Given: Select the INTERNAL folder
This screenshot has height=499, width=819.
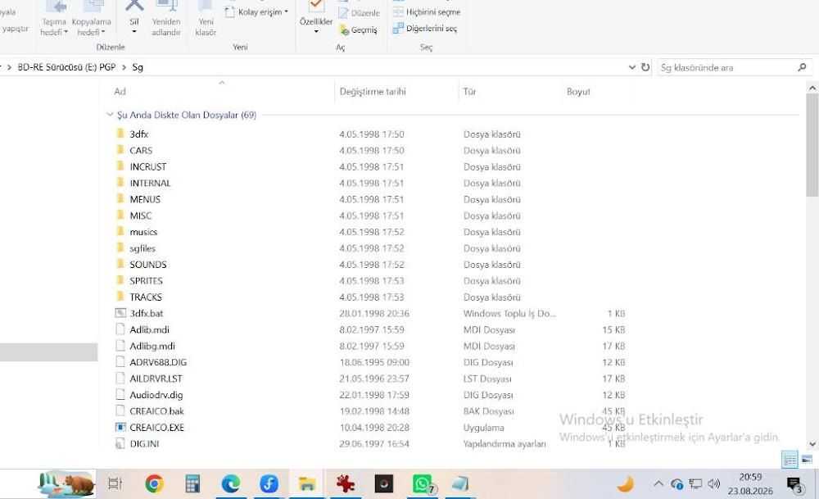Looking at the screenshot, I should 151,183.
